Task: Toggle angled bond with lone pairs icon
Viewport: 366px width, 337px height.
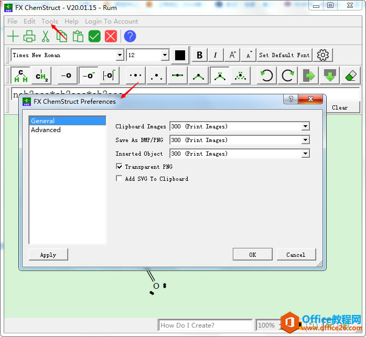Action: pyautogui.click(x=220, y=75)
